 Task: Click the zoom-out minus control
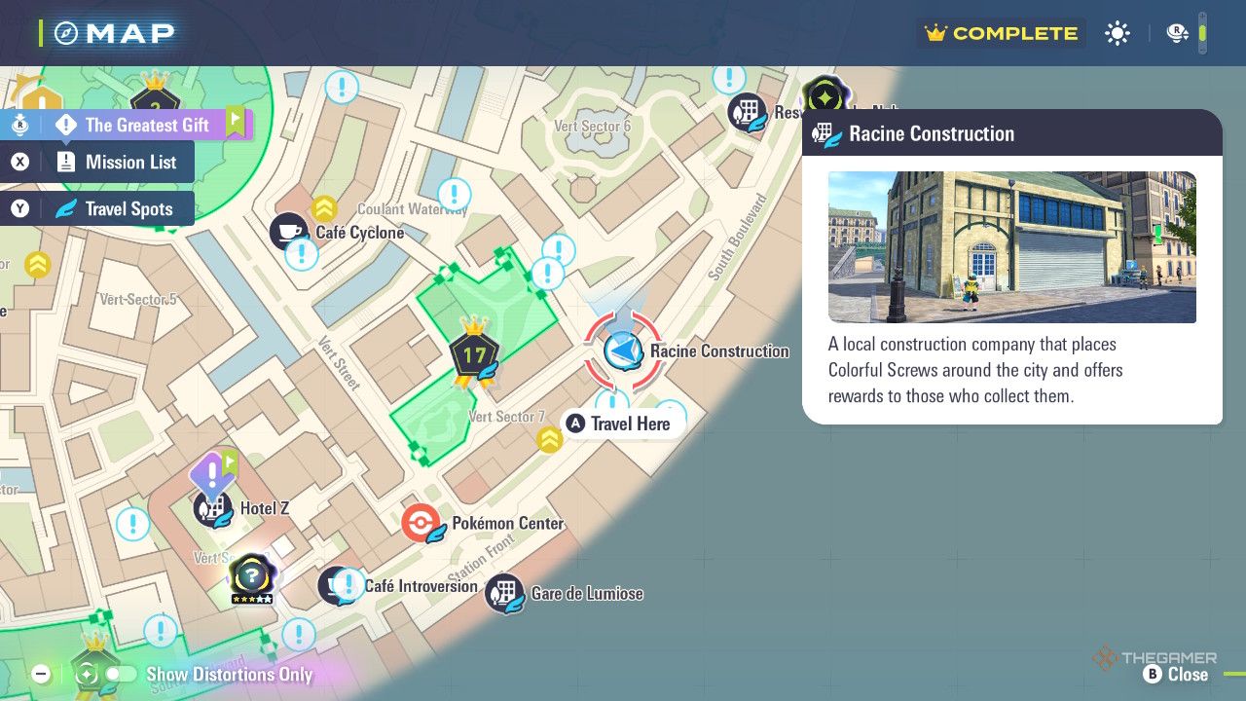[x=41, y=674]
